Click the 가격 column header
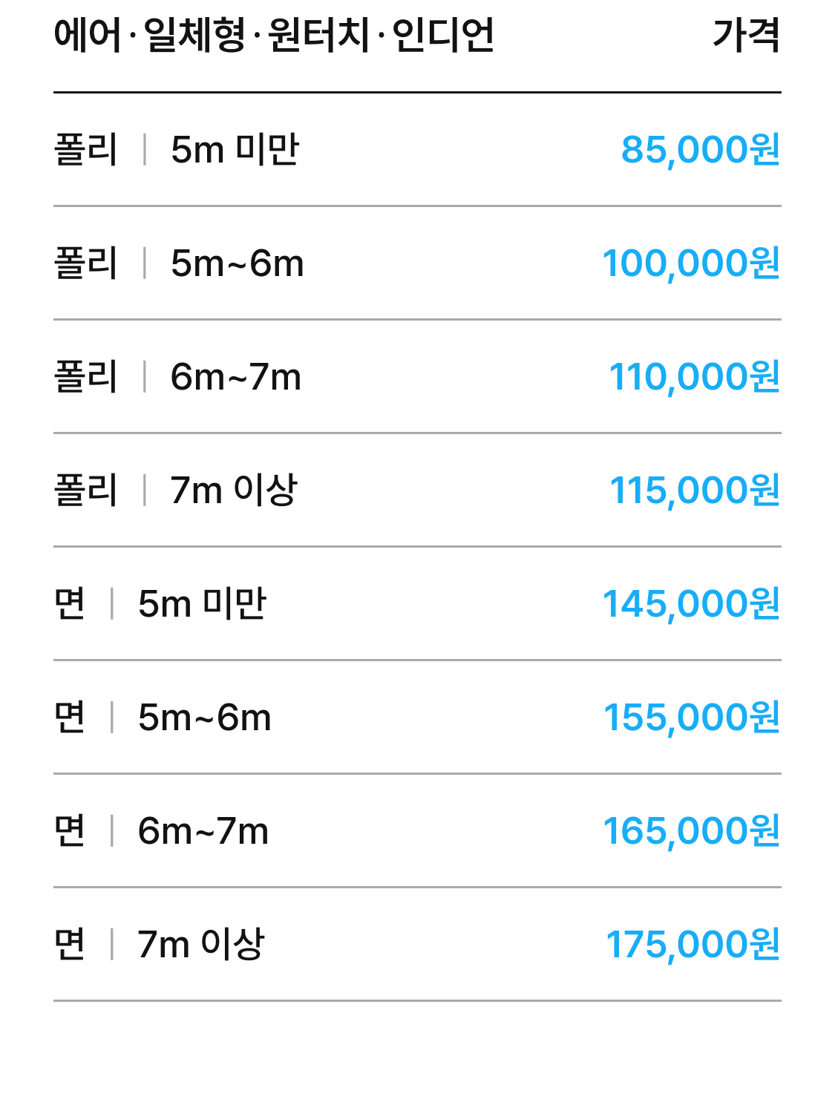 click(746, 35)
